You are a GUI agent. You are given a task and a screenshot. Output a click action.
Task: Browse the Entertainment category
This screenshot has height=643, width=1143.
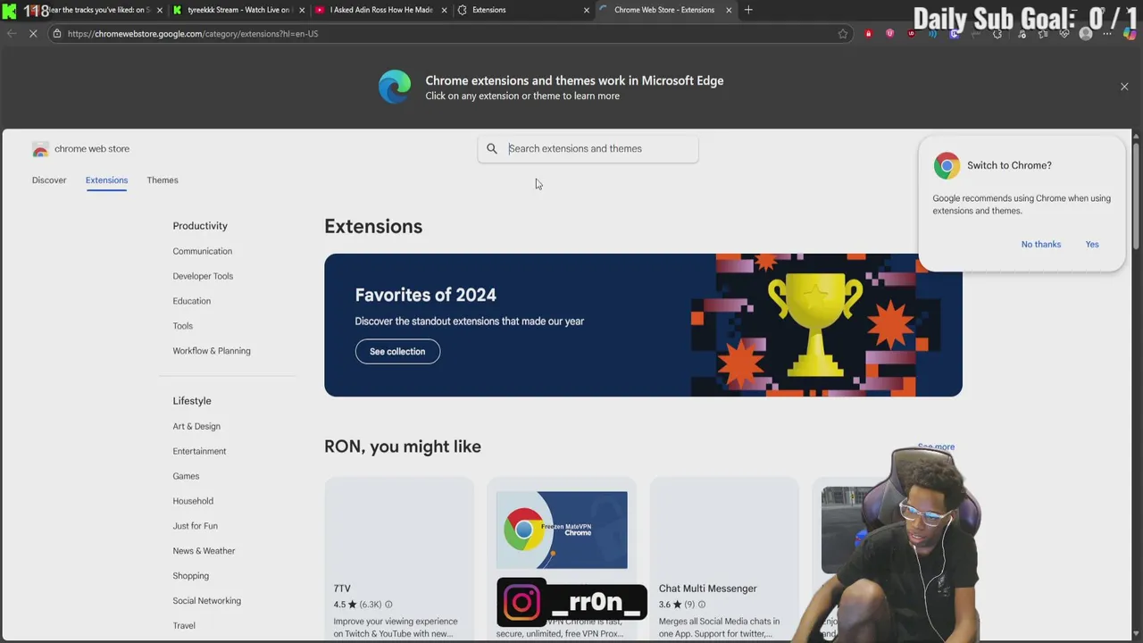(x=199, y=452)
